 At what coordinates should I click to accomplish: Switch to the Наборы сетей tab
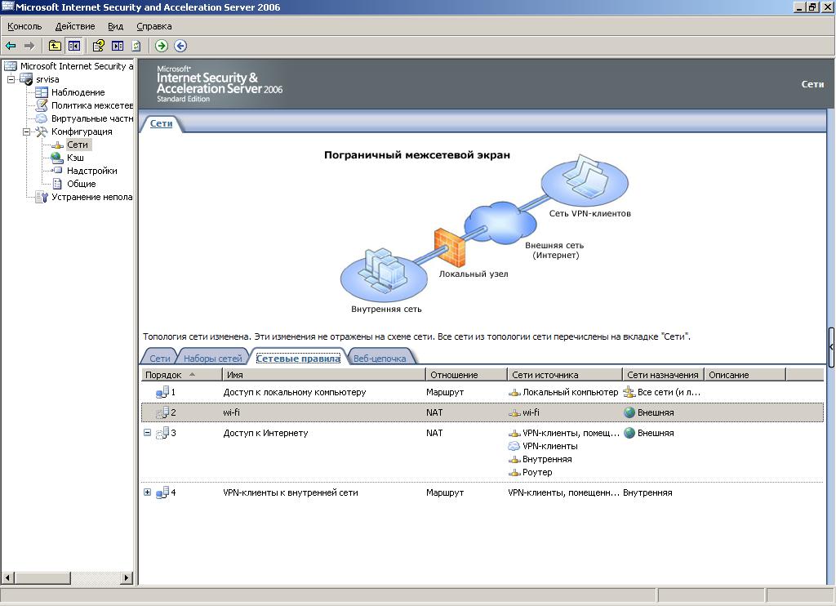(212, 359)
